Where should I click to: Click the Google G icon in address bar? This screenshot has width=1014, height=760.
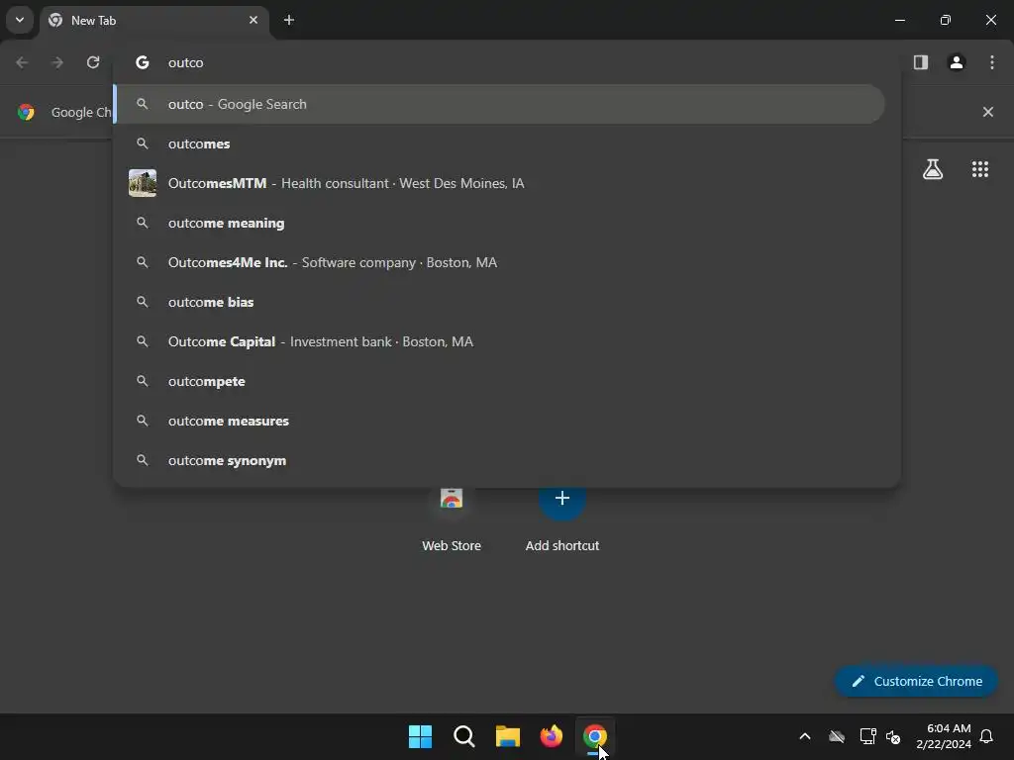(143, 62)
